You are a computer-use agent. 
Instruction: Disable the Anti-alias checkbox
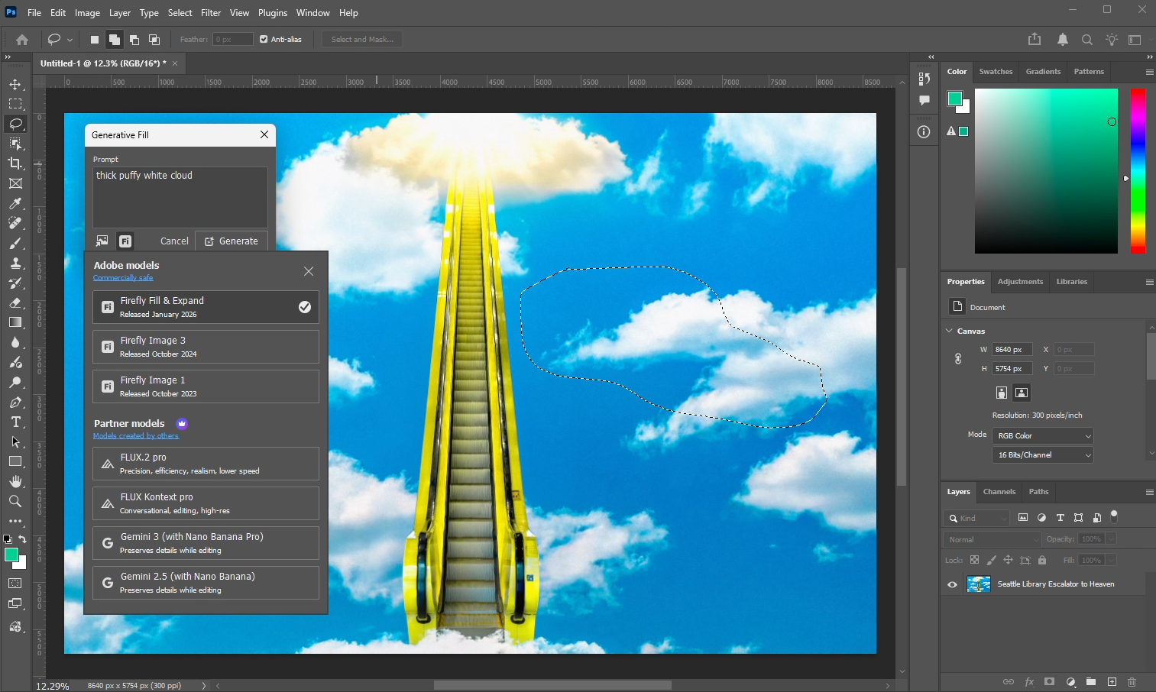(264, 39)
